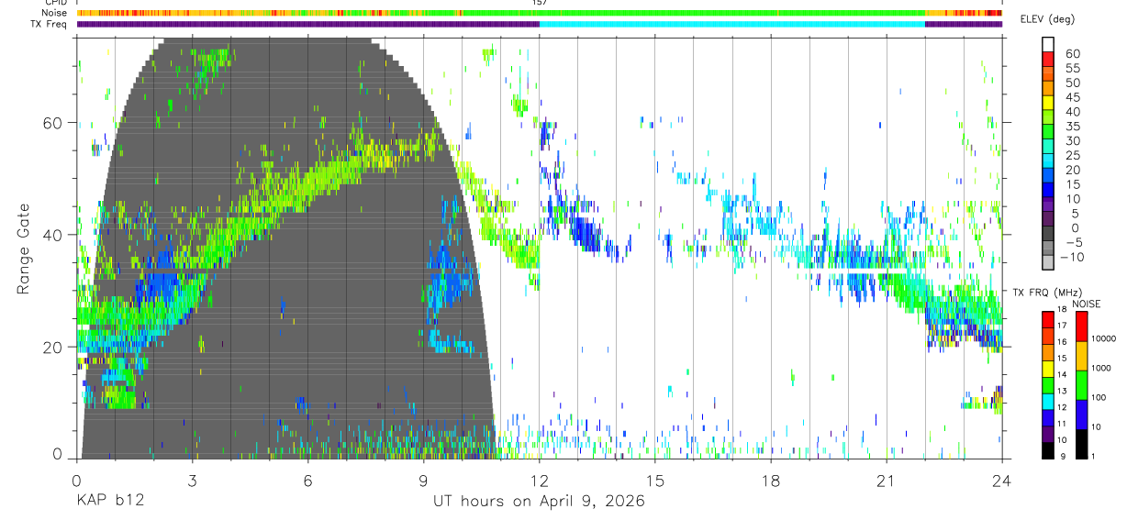Viewport: 1127px width, 520px height.
Task: Pick the '30' tick on elevation colorbar
Action: [x=1071, y=141]
